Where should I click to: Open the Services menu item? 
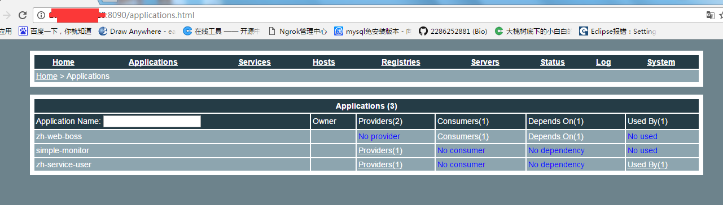pos(255,63)
